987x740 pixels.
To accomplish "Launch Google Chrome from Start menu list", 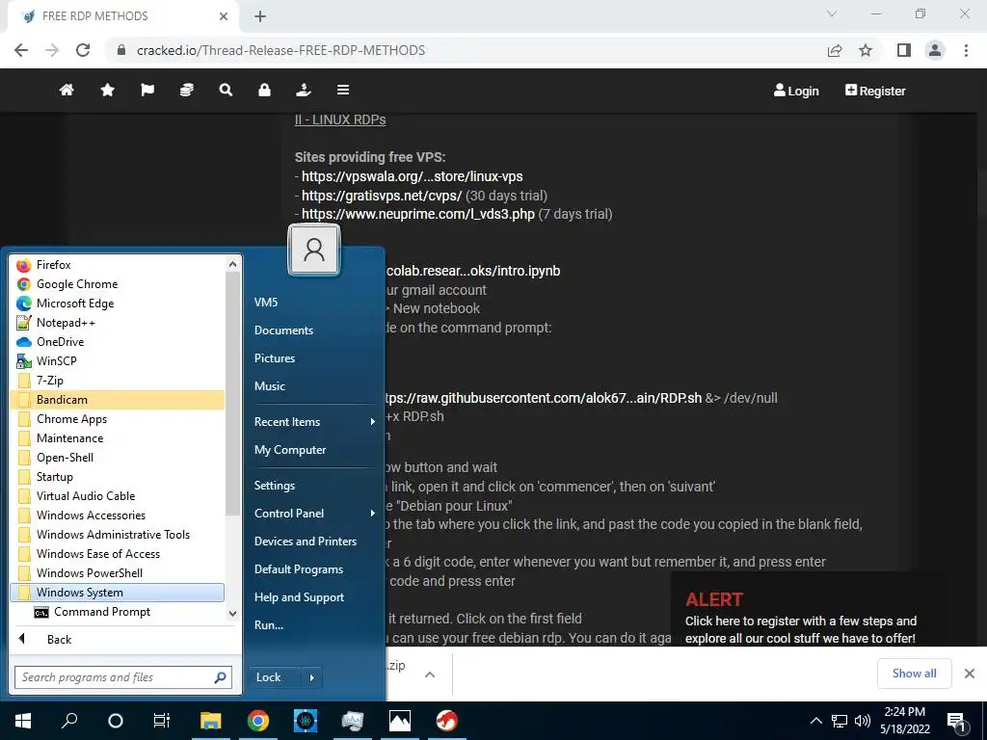I will pyautogui.click(x=117, y=284).
